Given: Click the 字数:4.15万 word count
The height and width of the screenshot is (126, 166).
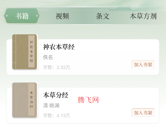Looking at the screenshot, I should tap(56, 116).
